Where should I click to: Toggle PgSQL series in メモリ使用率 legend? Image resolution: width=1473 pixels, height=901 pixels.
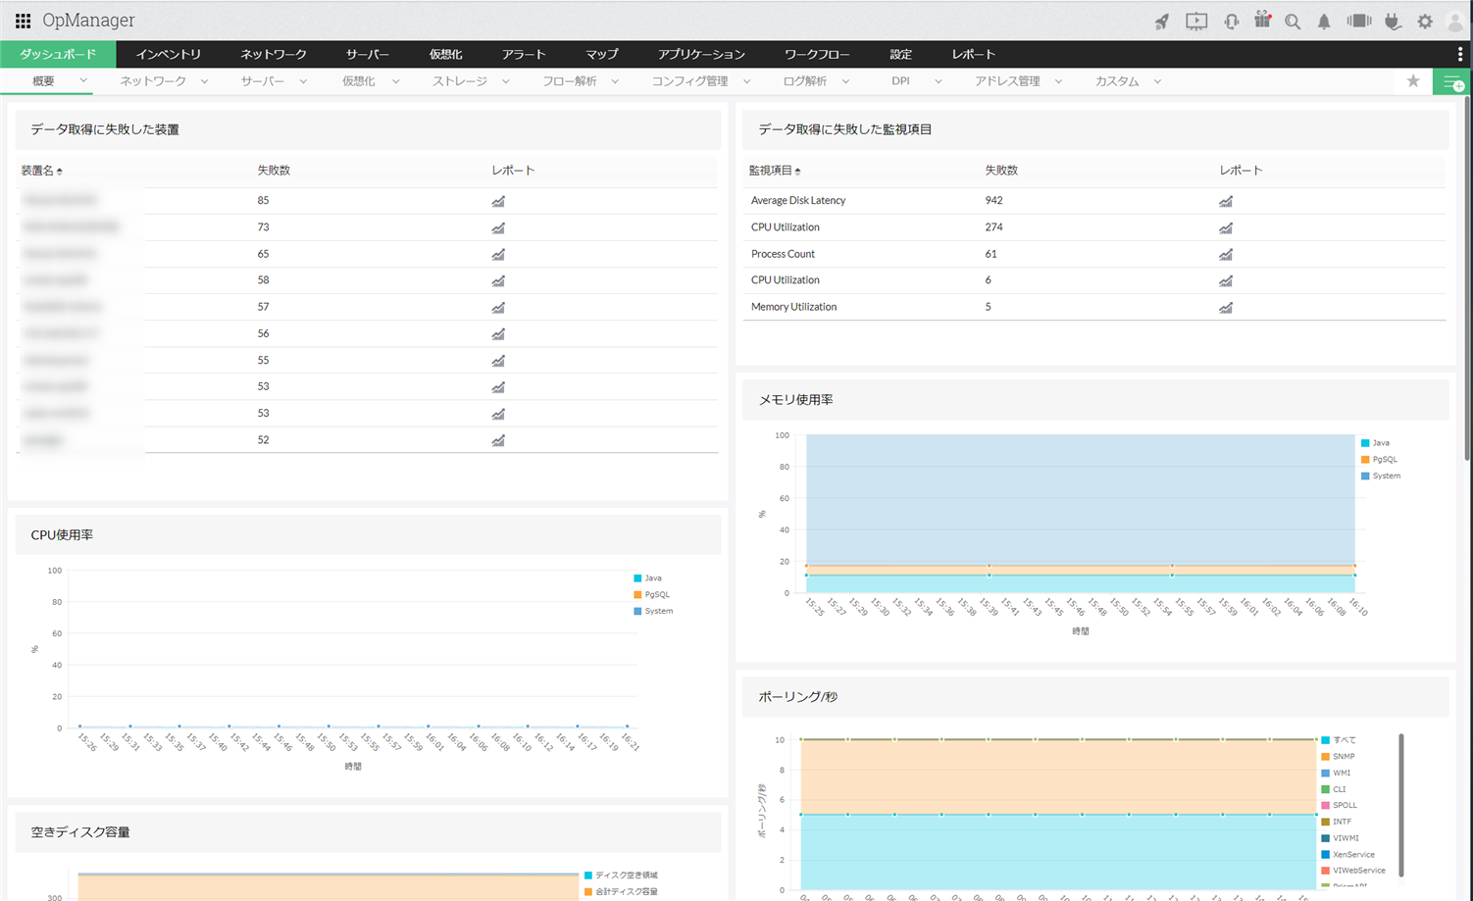tap(1384, 460)
